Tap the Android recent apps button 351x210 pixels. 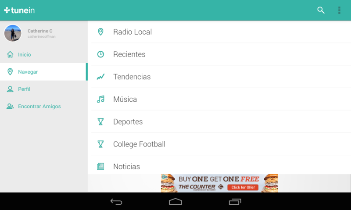click(235, 202)
